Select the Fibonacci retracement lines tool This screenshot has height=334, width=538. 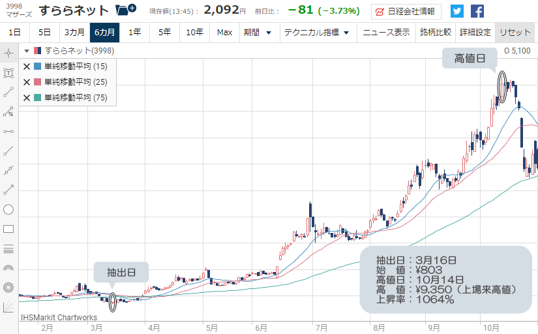[8, 249]
